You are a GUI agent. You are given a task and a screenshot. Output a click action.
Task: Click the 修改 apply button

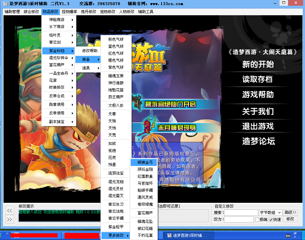coord(290,219)
